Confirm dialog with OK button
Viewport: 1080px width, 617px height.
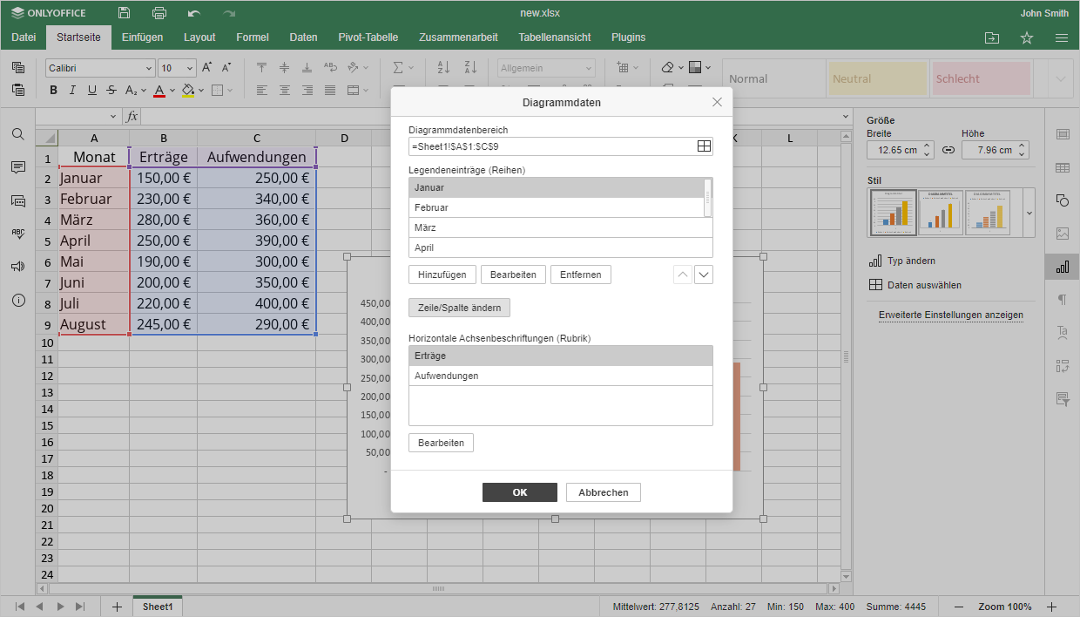click(520, 492)
